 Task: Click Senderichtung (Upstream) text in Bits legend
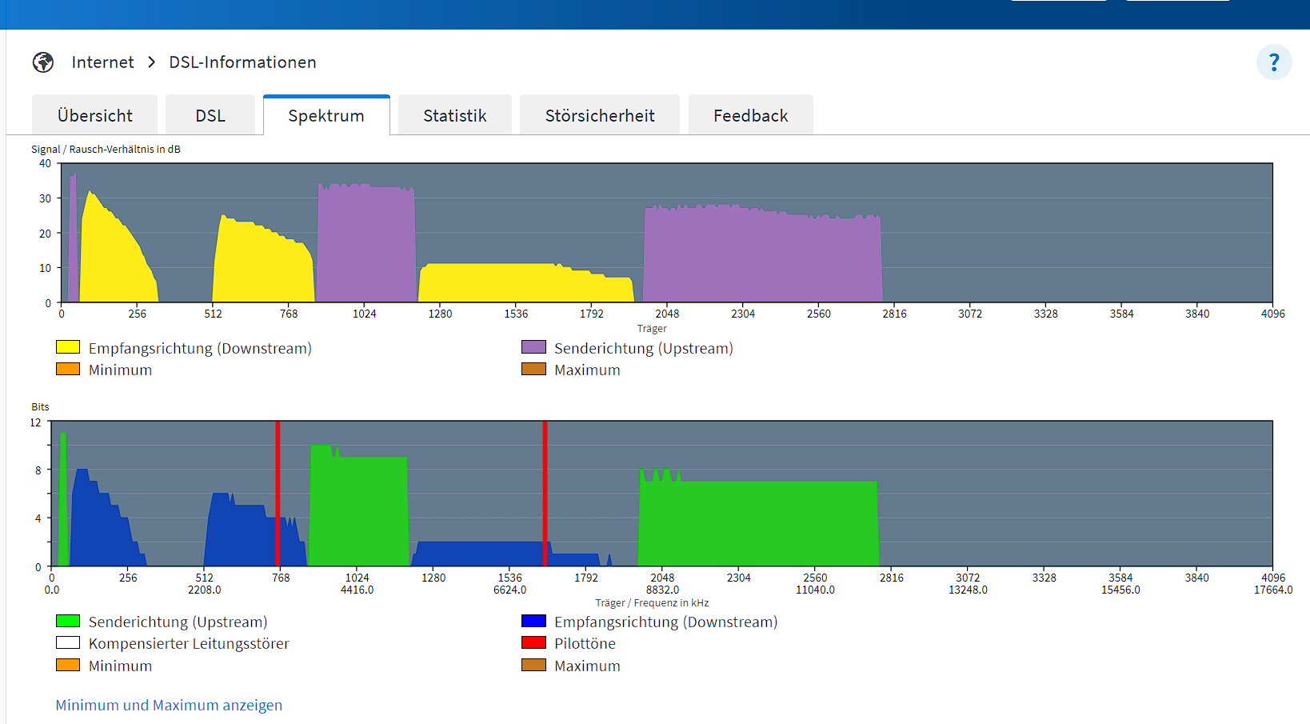(x=178, y=622)
